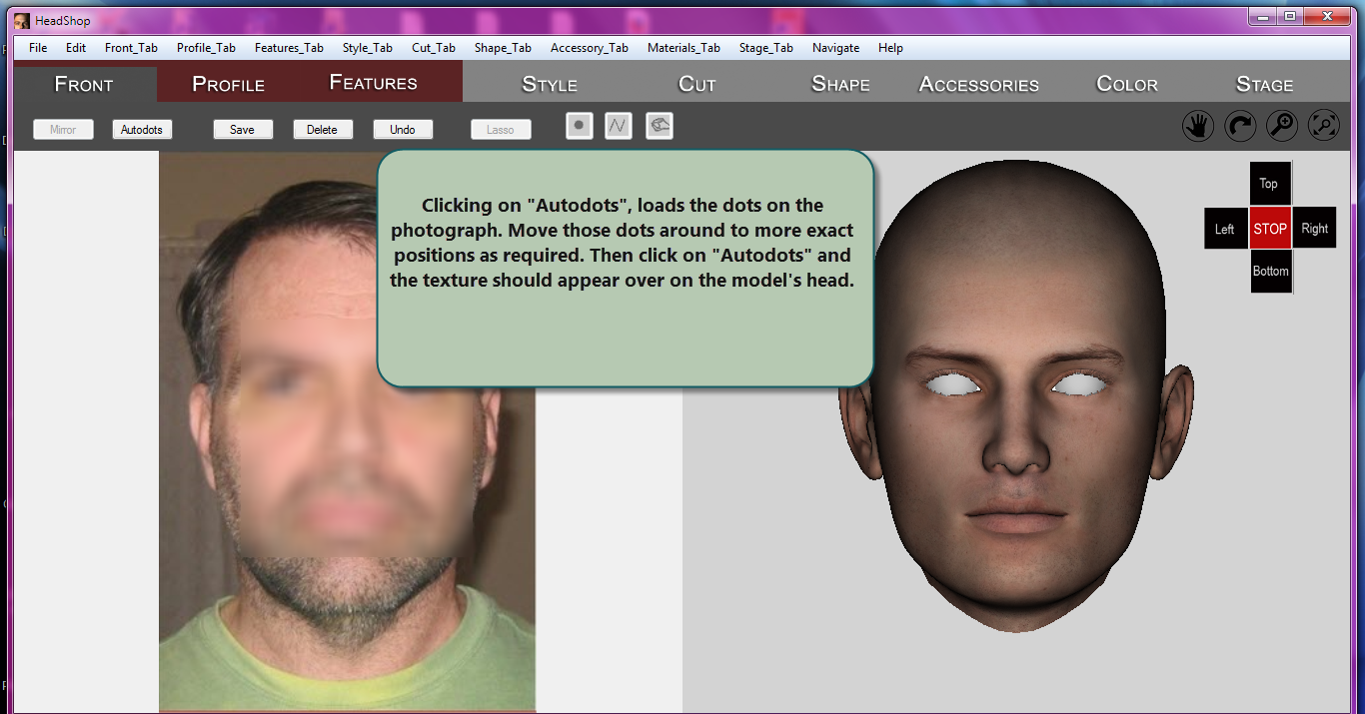Rotate view with the Top button
This screenshot has width=1365, height=714.
click(1270, 184)
